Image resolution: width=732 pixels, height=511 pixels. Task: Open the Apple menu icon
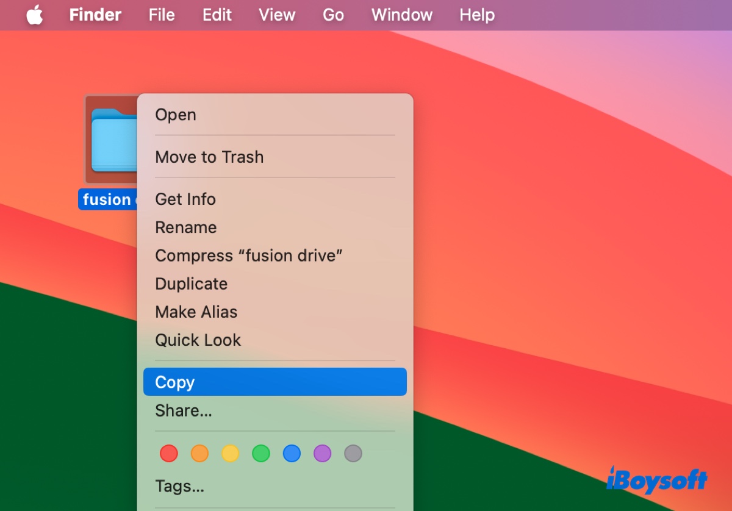click(35, 15)
